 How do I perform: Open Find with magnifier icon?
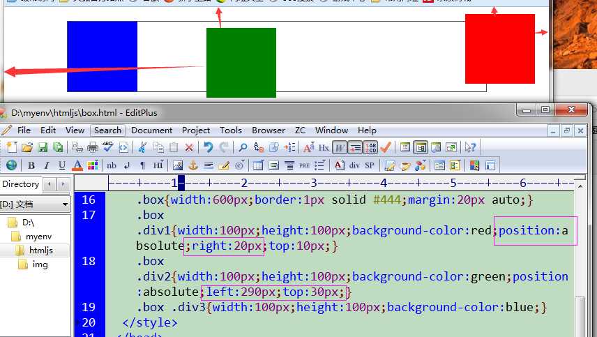point(243,147)
